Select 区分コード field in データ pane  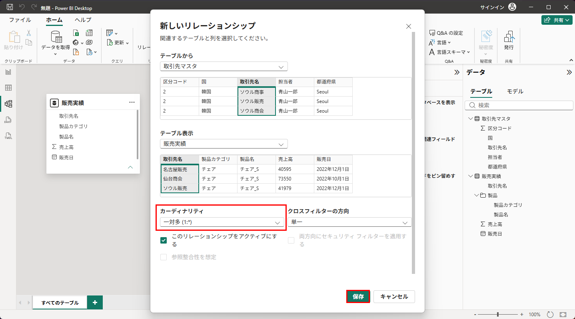point(499,128)
